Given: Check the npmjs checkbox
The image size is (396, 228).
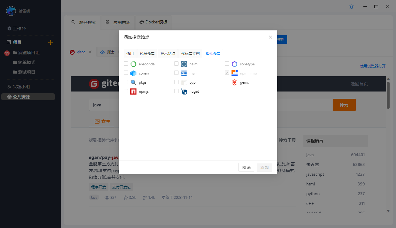Looking at the screenshot, I should 126,91.
